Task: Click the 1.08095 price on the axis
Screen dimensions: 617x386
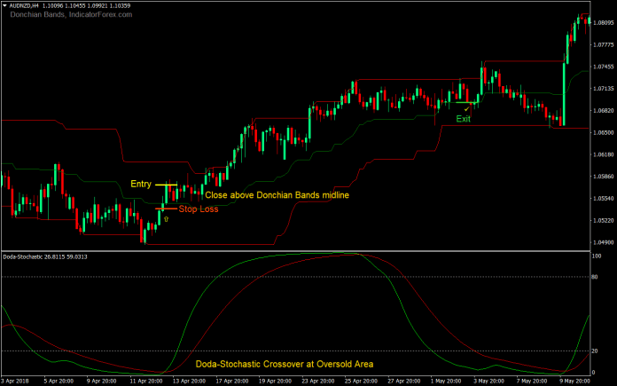Action: click(603, 24)
